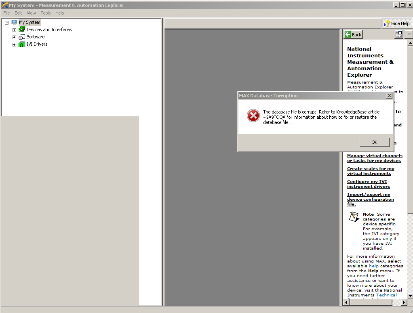Click the red error icon in the dialog

[x=253, y=116]
